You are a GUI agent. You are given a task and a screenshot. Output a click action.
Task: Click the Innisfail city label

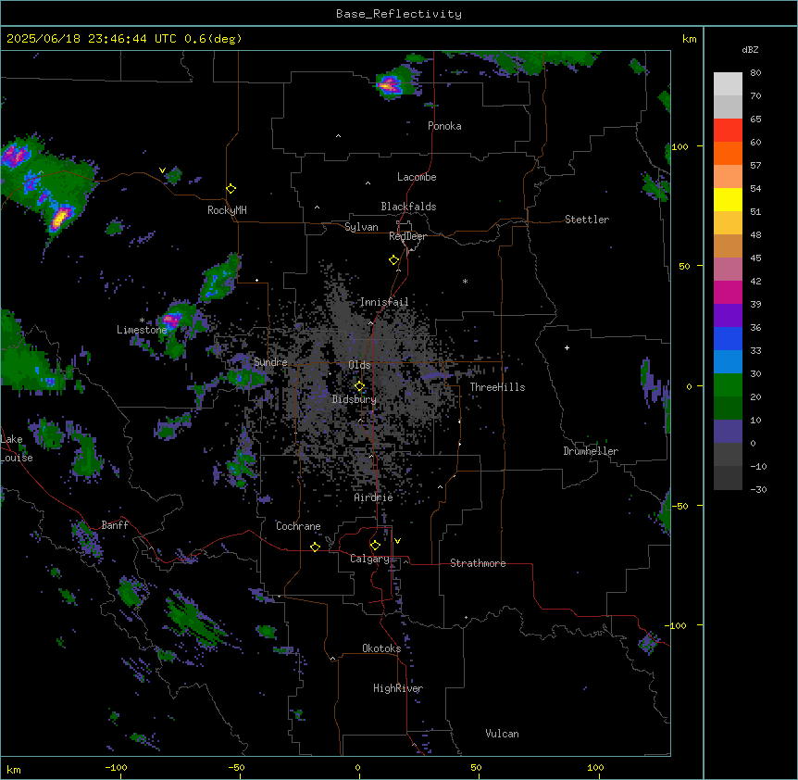[x=384, y=302]
